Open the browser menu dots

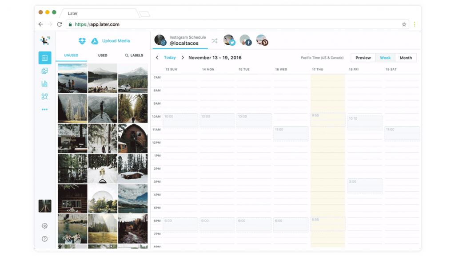415,24
